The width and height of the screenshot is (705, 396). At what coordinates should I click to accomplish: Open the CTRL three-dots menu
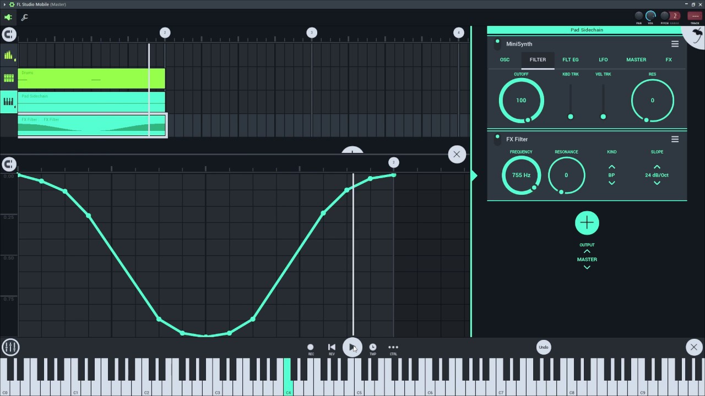coord(393,347)
